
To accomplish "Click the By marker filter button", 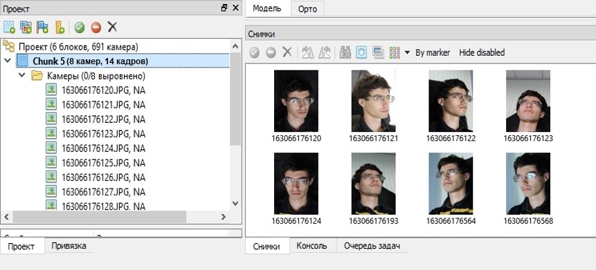I will point(433,52).
